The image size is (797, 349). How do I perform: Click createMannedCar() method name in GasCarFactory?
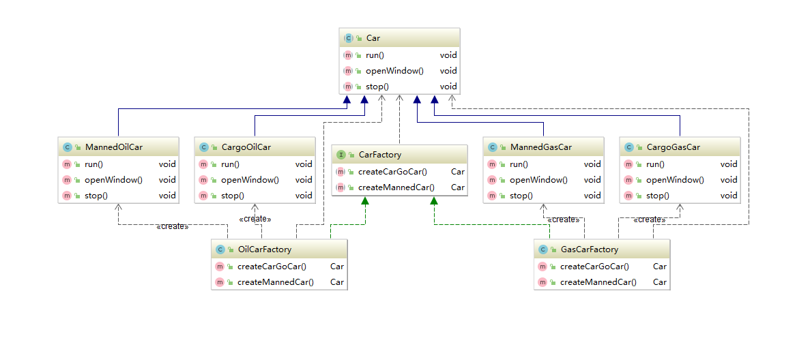598,282
